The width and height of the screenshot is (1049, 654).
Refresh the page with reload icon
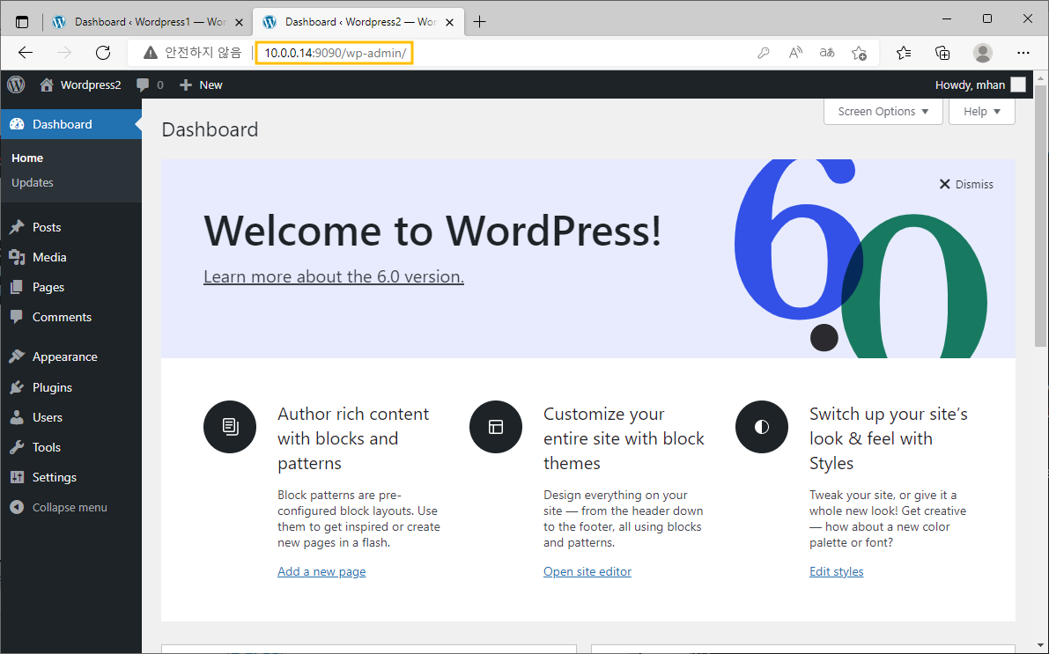[x=103, y=53]
